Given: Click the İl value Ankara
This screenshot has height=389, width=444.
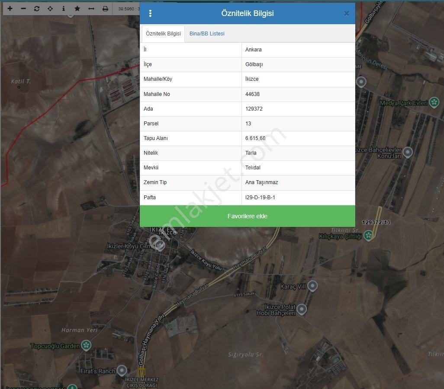Looking at the screenshot, I should [254, 50].
